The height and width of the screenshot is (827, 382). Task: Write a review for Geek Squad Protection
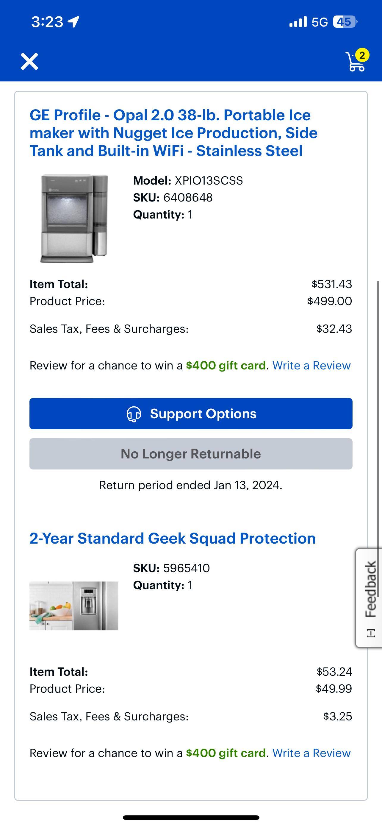(311, 753)
